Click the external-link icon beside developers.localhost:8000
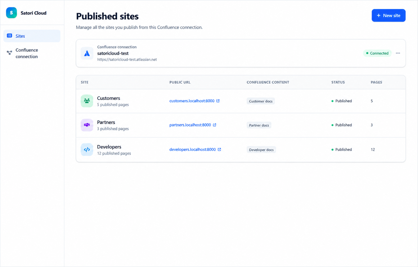This screenshot has height=267, width=418. tap(219, 149)
